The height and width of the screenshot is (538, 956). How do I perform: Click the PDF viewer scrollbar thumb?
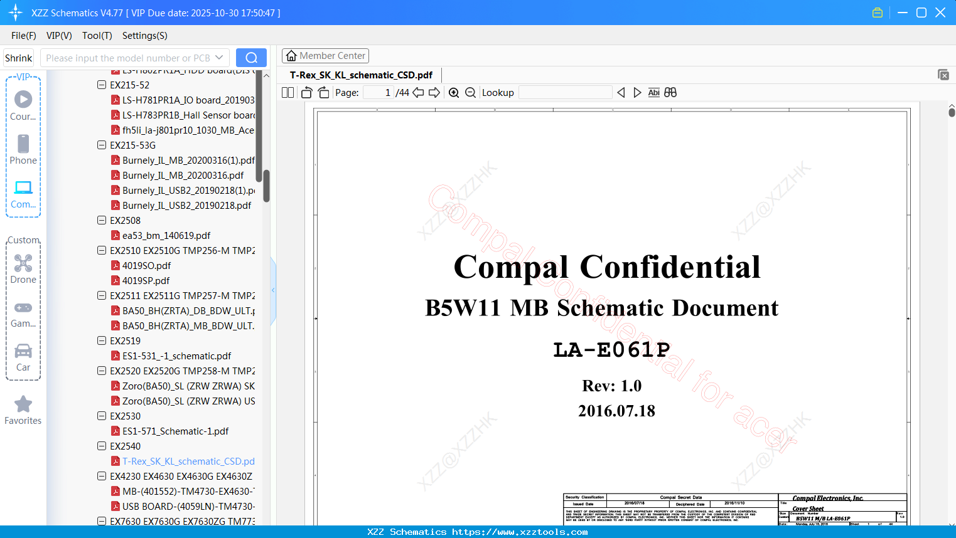(952, 112)
